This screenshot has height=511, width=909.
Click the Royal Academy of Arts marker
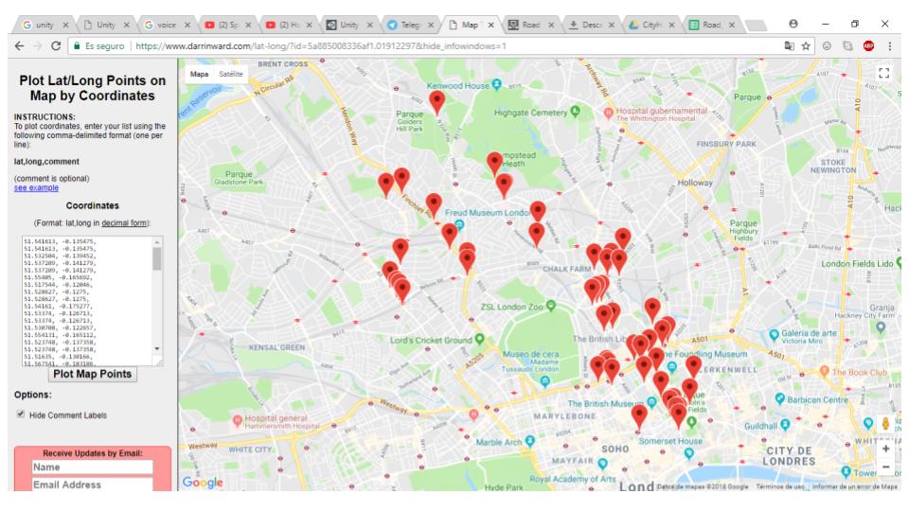point(603,464)
